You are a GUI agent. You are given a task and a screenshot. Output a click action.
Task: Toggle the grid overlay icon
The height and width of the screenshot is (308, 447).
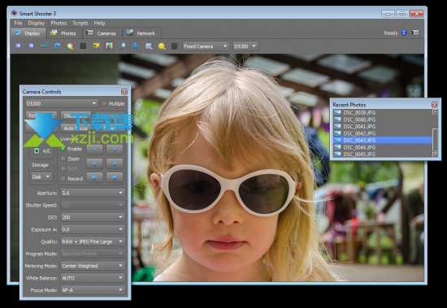[x=83, y=46]
